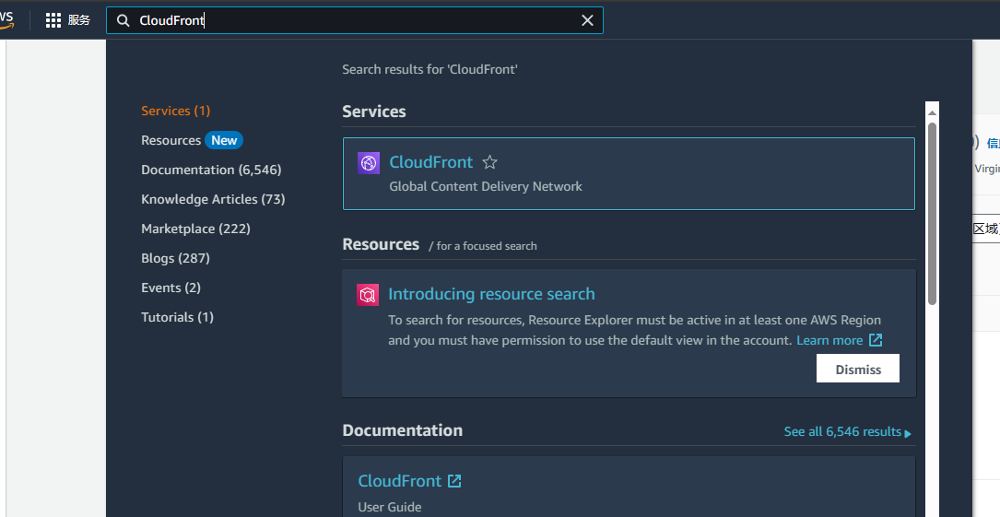This screenshot has height=517, width=1000.
Task: Open the Learn more link
Action: click(829, 340)
